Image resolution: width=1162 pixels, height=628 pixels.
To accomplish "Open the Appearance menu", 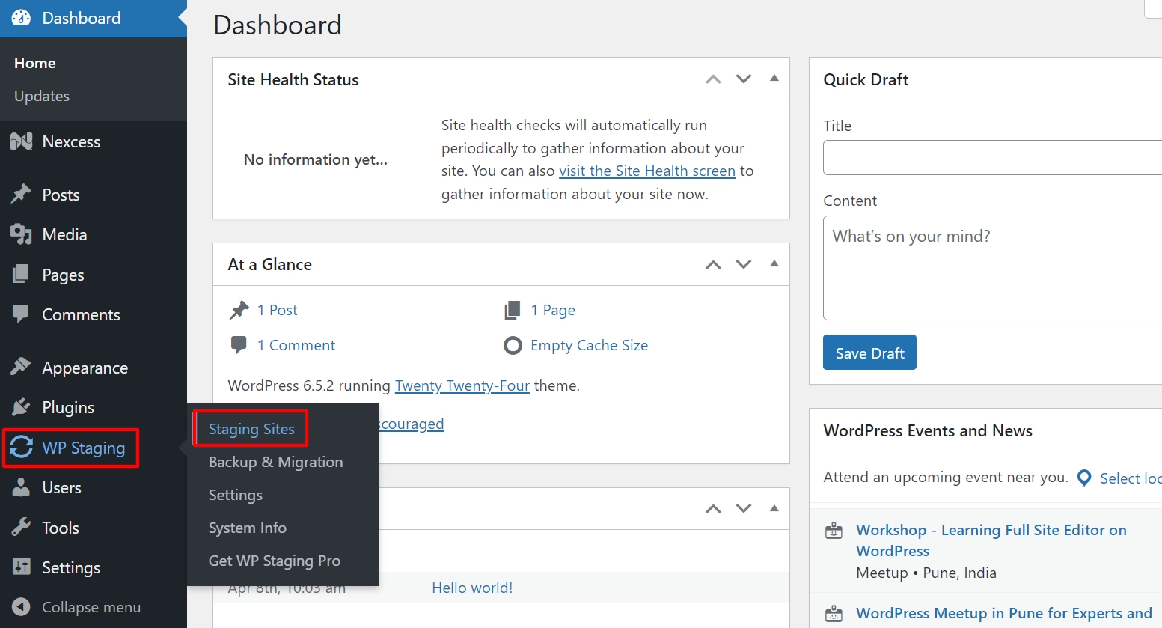I will (85, 368).
